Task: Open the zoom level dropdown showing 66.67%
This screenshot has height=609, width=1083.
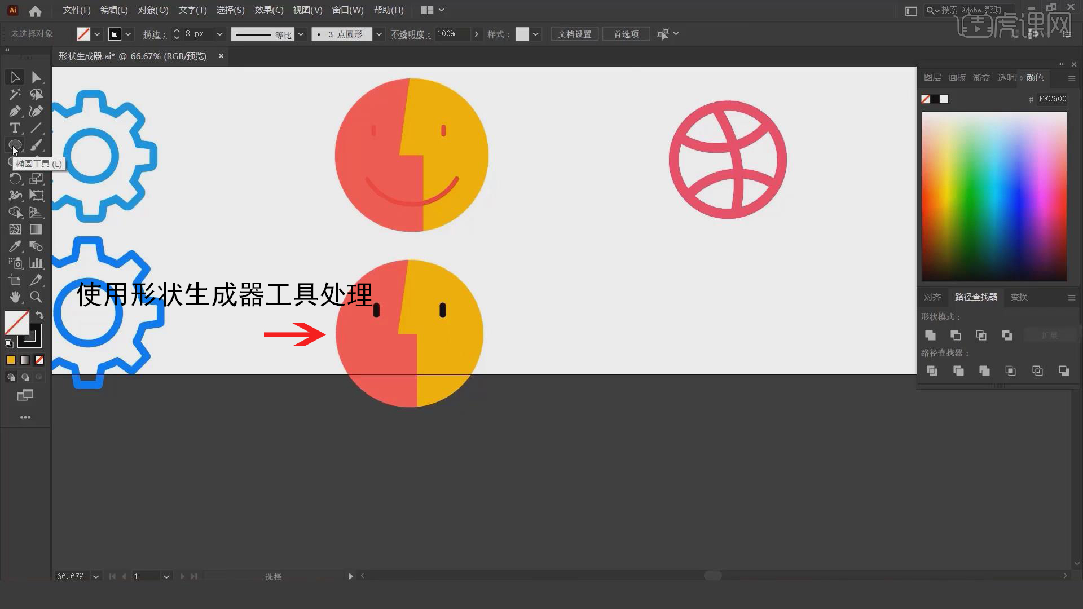Action: (96, 576)
